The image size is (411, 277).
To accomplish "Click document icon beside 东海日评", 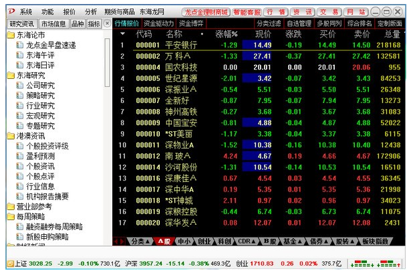I will (20, 65).
